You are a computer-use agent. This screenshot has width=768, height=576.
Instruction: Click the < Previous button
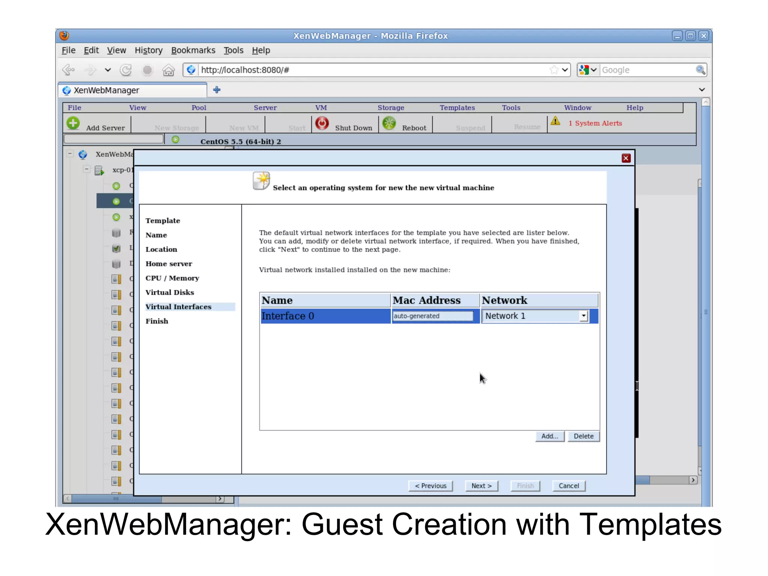tap(430, 486)
